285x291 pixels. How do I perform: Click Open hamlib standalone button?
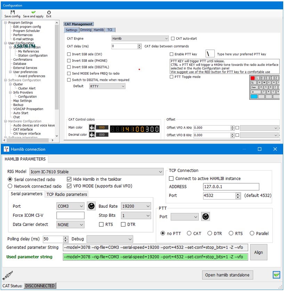[x=227, y=275]
